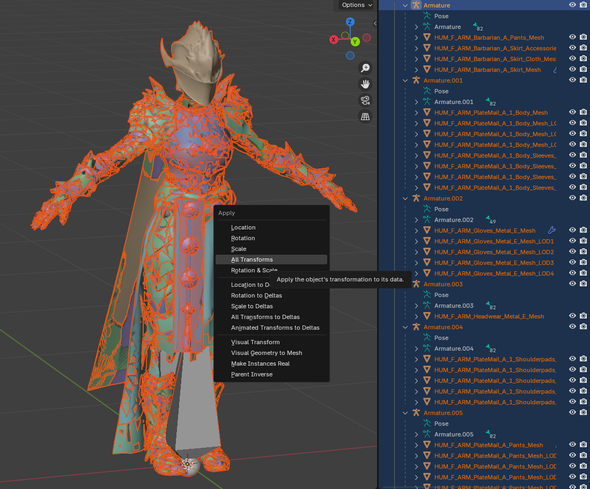This screenshot has height=489, width=590.
Task: Collapse the Armature.004 hierarchy
Action: (405, 327)
